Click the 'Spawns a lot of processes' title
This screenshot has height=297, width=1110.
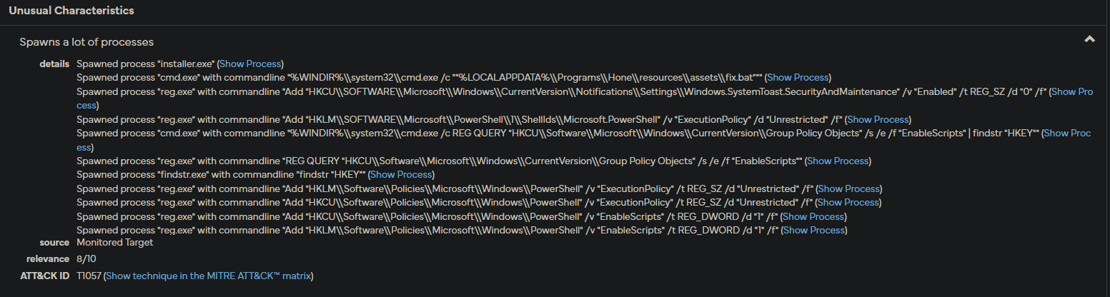coord(86,42)
